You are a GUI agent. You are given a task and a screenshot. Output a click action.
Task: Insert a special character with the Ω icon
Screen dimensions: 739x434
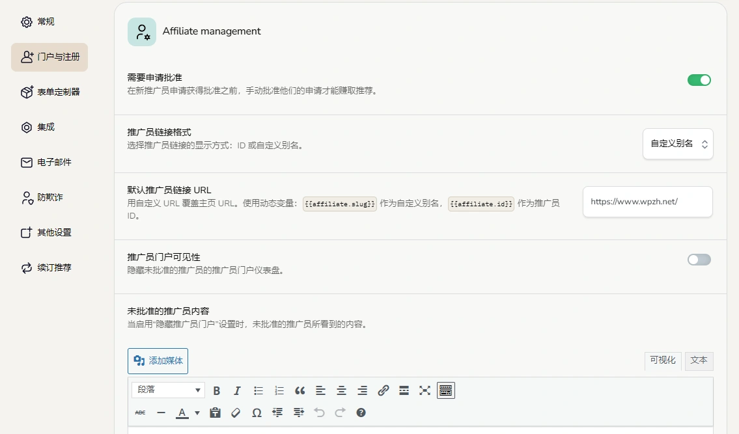pyautogui.click(x=257, y=412)
